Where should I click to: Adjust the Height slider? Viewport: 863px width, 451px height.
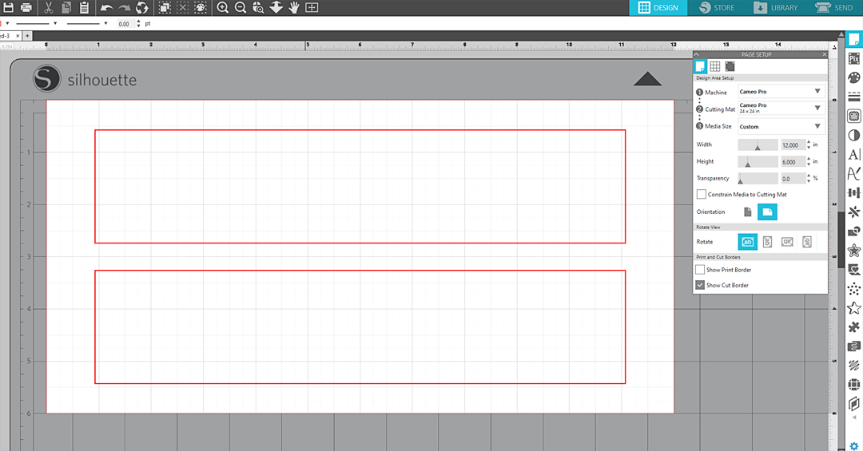[758, 162]
